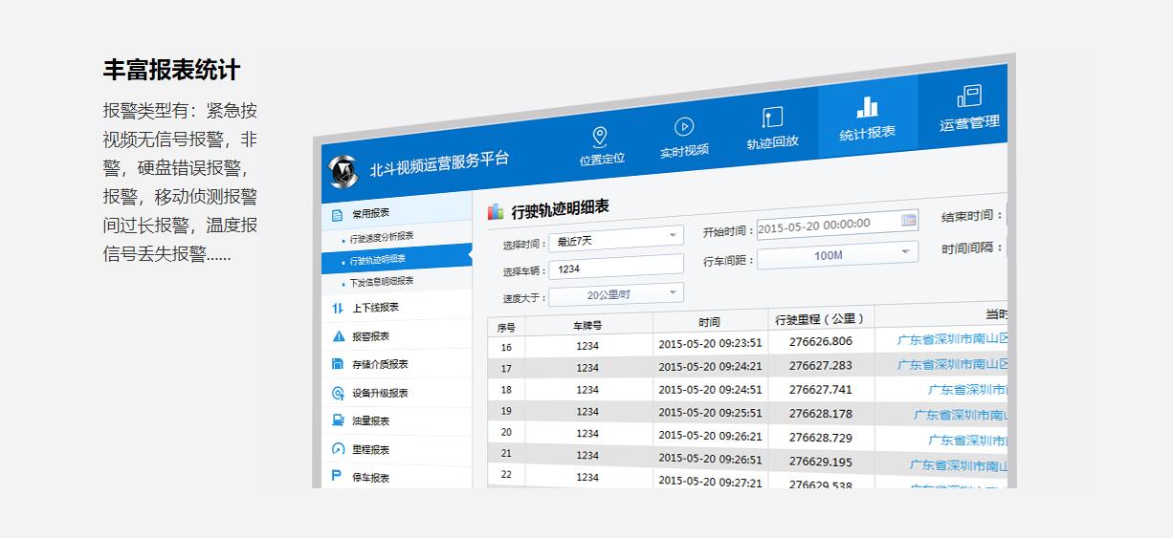Click the 丰富报表统计 heading
The image size is (1173, 538).
click(172, 70)
